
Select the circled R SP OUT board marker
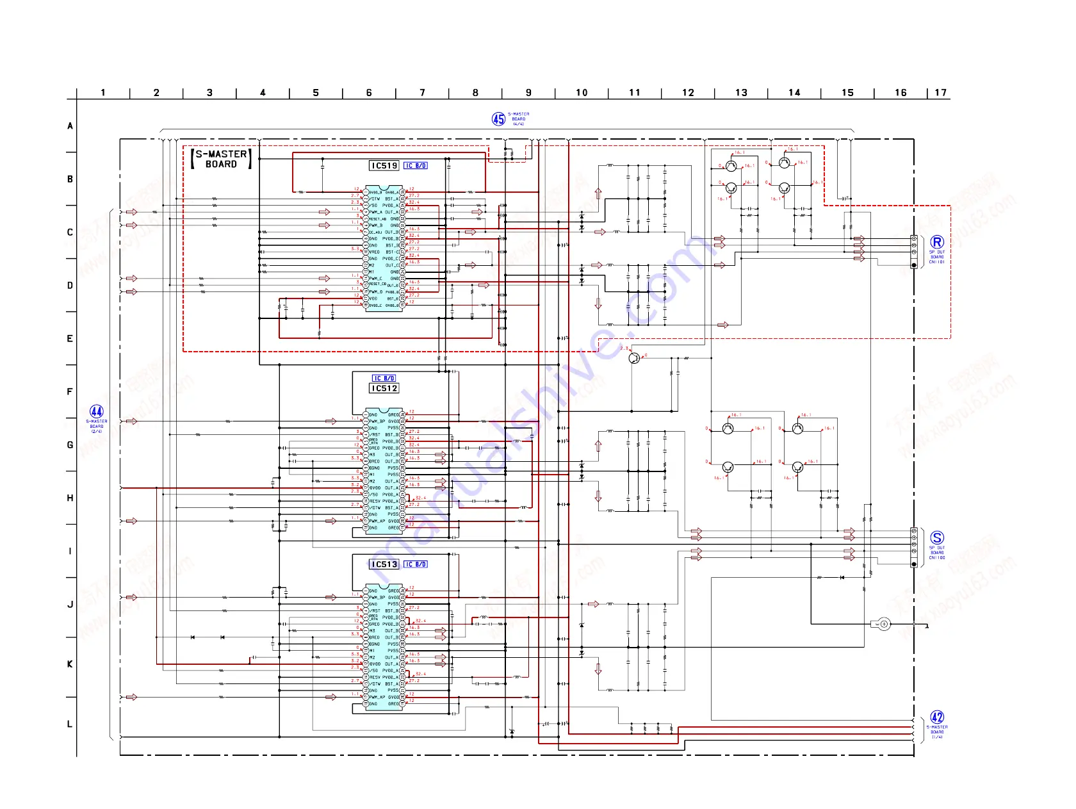[x=937, y=242]
